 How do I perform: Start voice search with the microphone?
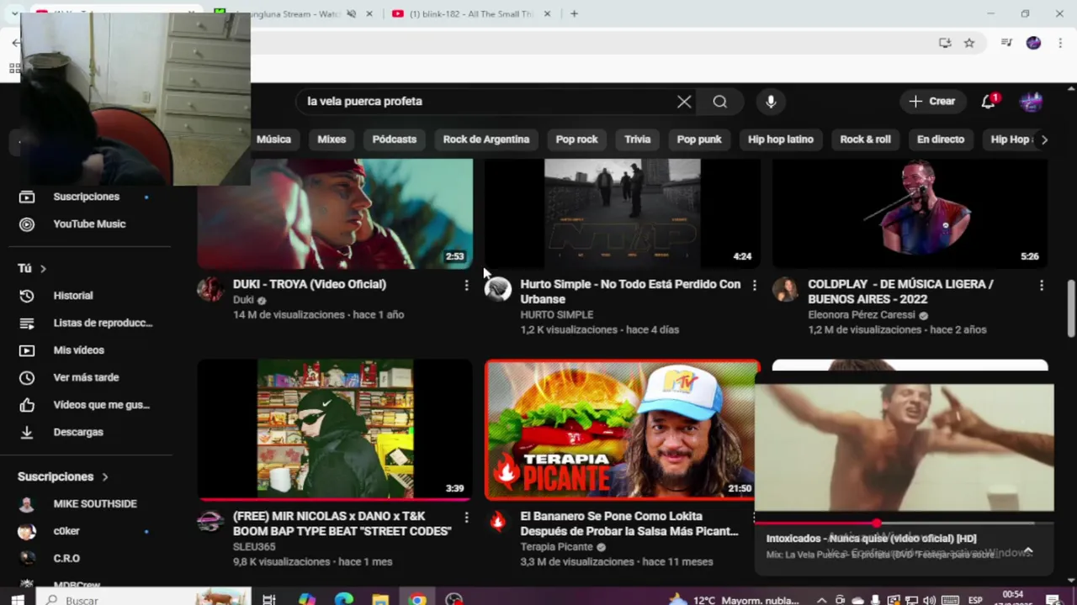(x=771, y=102)
